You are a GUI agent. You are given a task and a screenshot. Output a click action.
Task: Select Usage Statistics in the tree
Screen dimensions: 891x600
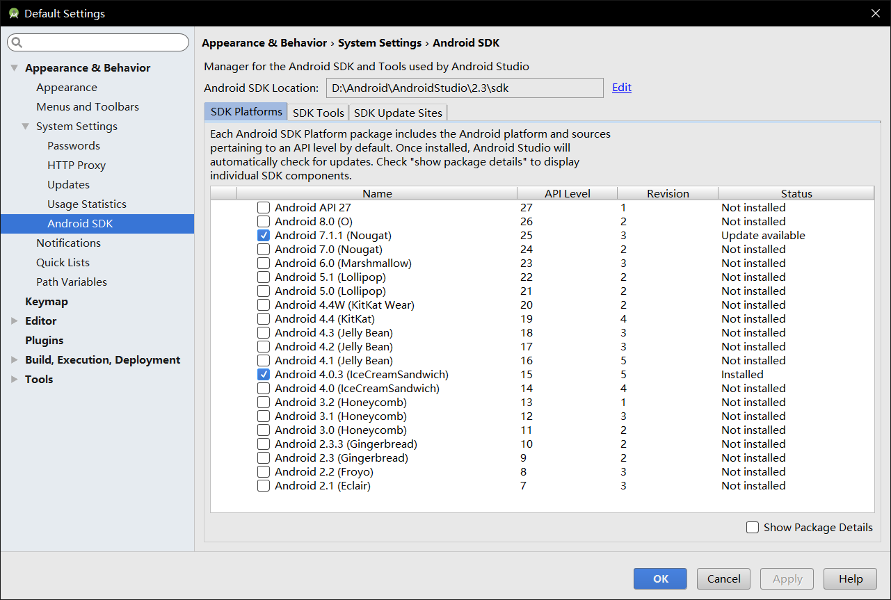87,204
